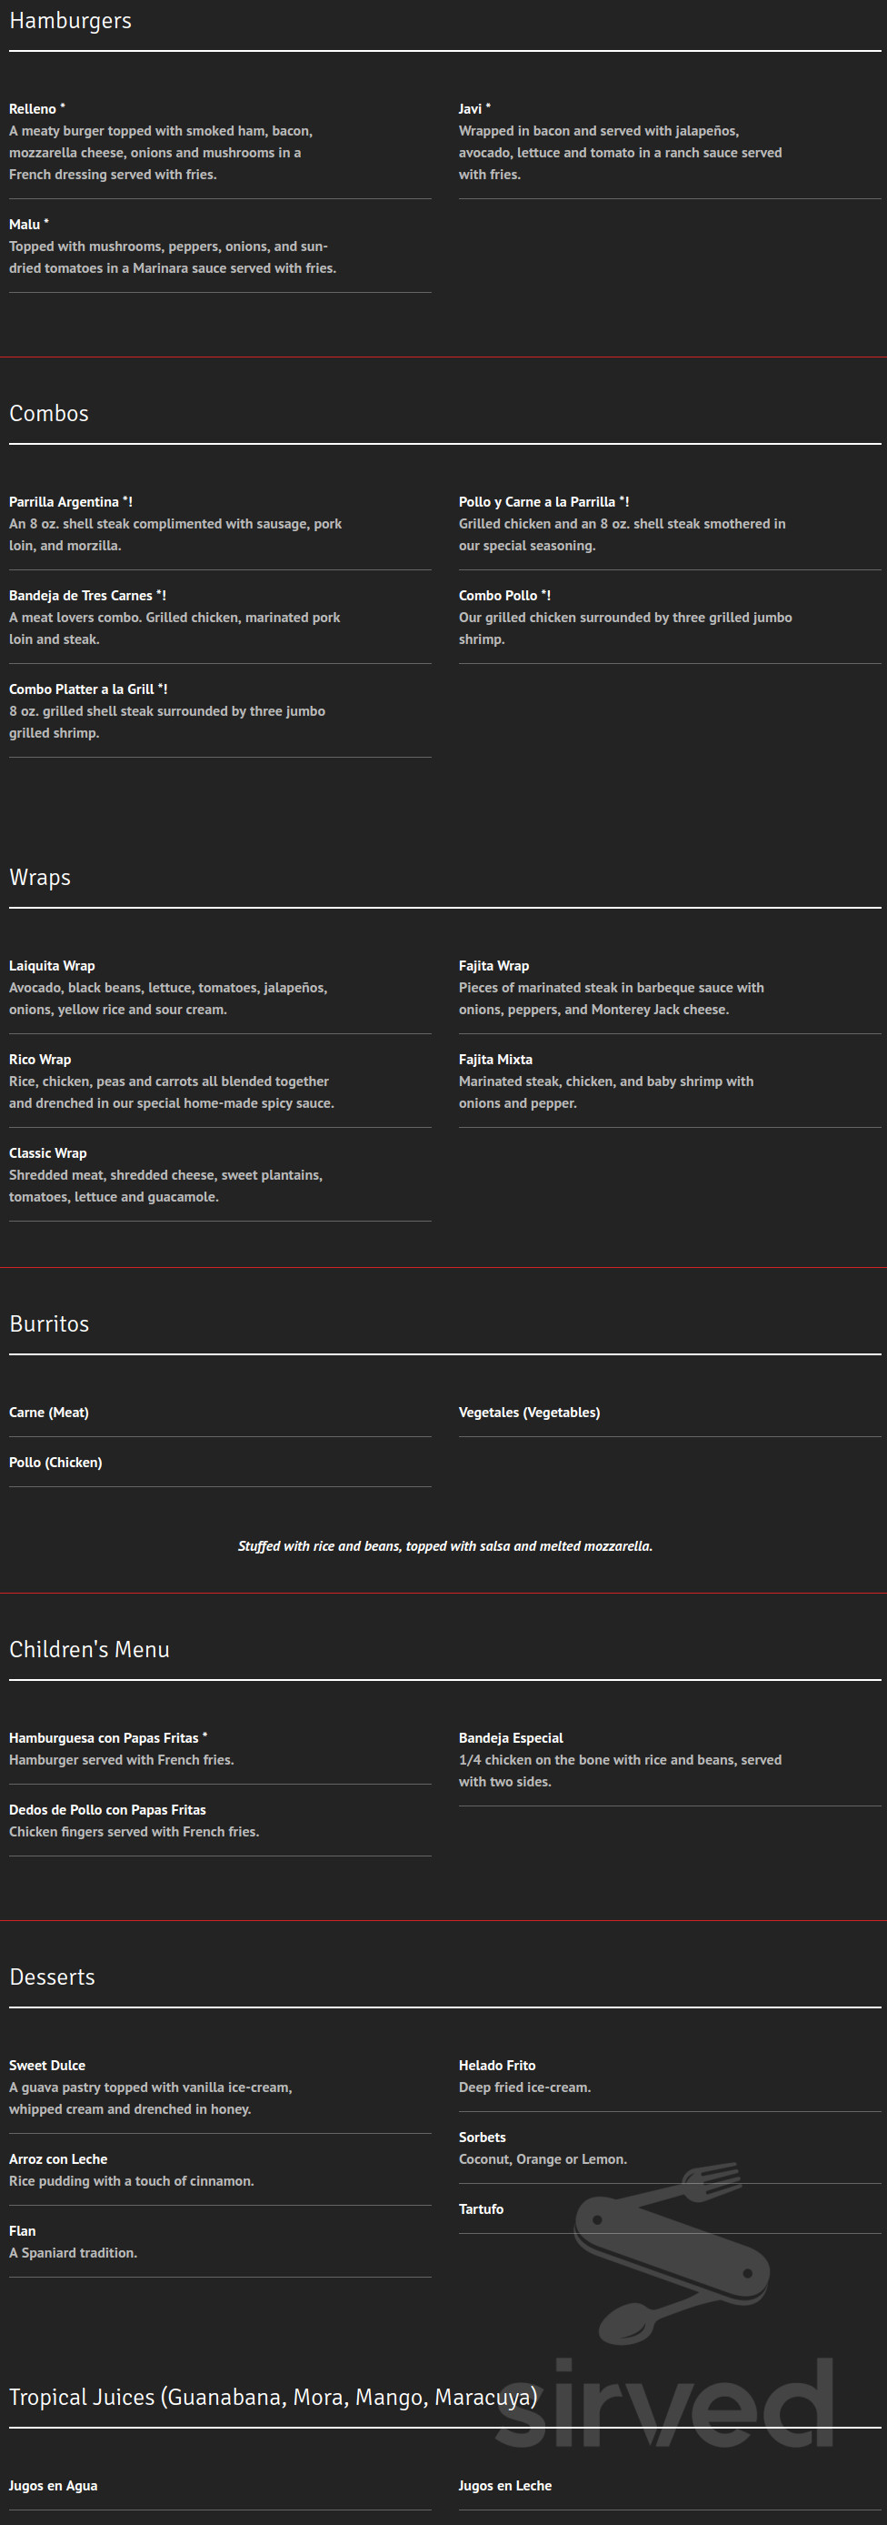887x2525 pixels.
Task: Open Combo Platter a la Grill
Action: click(x=88, y=689)
